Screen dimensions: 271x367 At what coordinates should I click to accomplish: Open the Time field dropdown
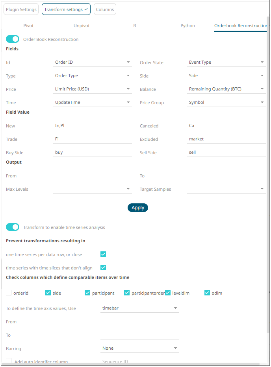92,102
